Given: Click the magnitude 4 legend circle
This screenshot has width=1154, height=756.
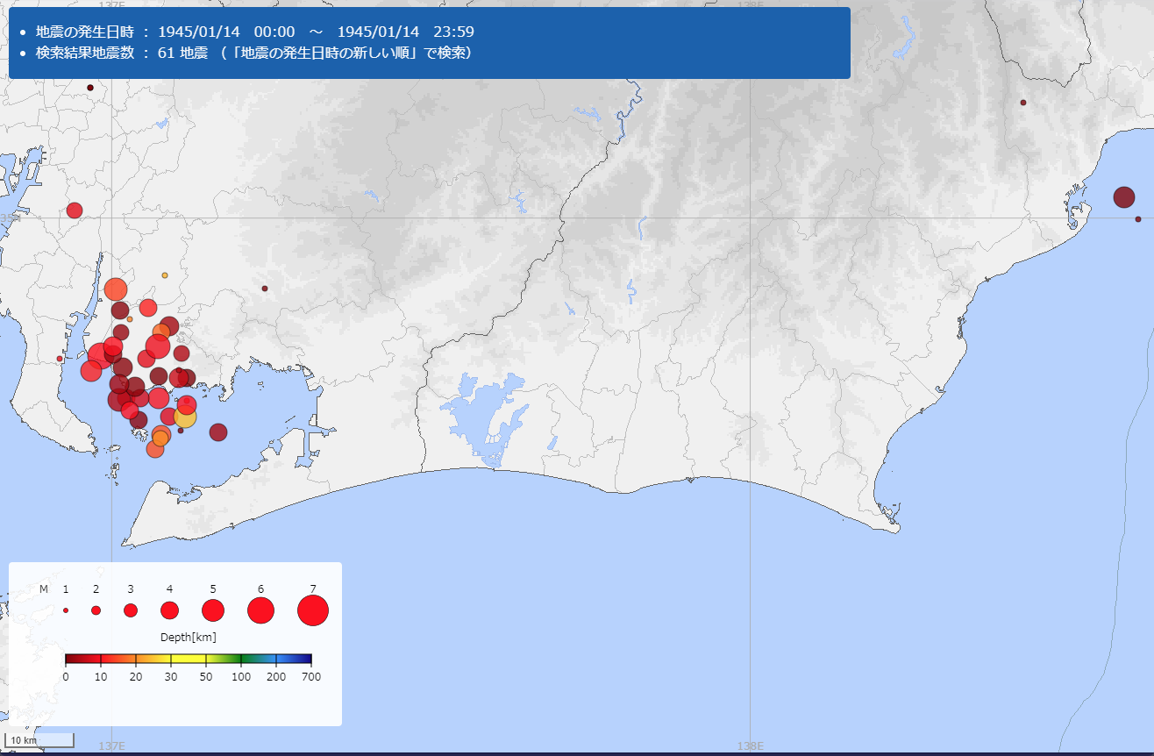Looking at the screenshot, I should point(169,610).
